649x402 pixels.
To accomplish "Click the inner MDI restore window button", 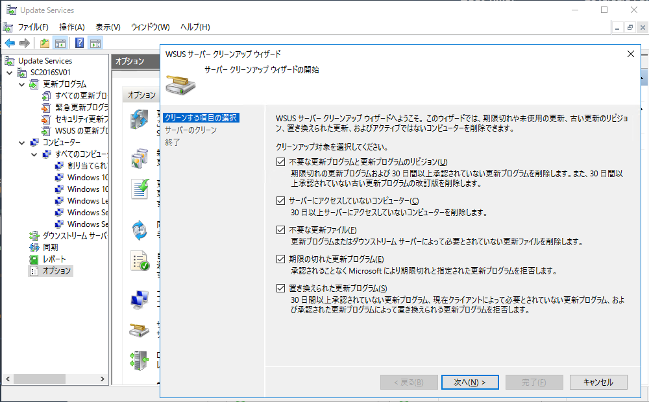I will click(630, 28).
